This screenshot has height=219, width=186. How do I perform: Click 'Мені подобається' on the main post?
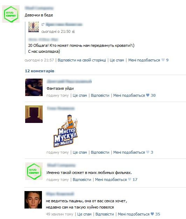[144, 60]
